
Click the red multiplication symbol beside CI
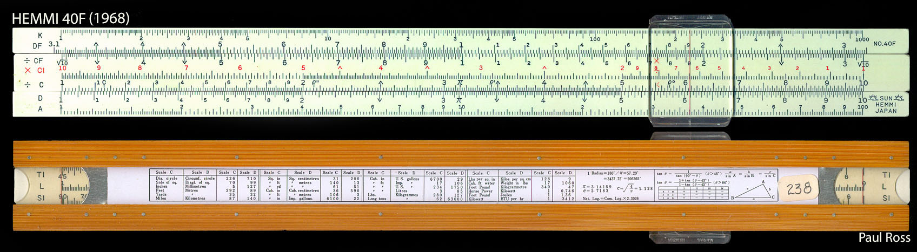coord(28,71)
